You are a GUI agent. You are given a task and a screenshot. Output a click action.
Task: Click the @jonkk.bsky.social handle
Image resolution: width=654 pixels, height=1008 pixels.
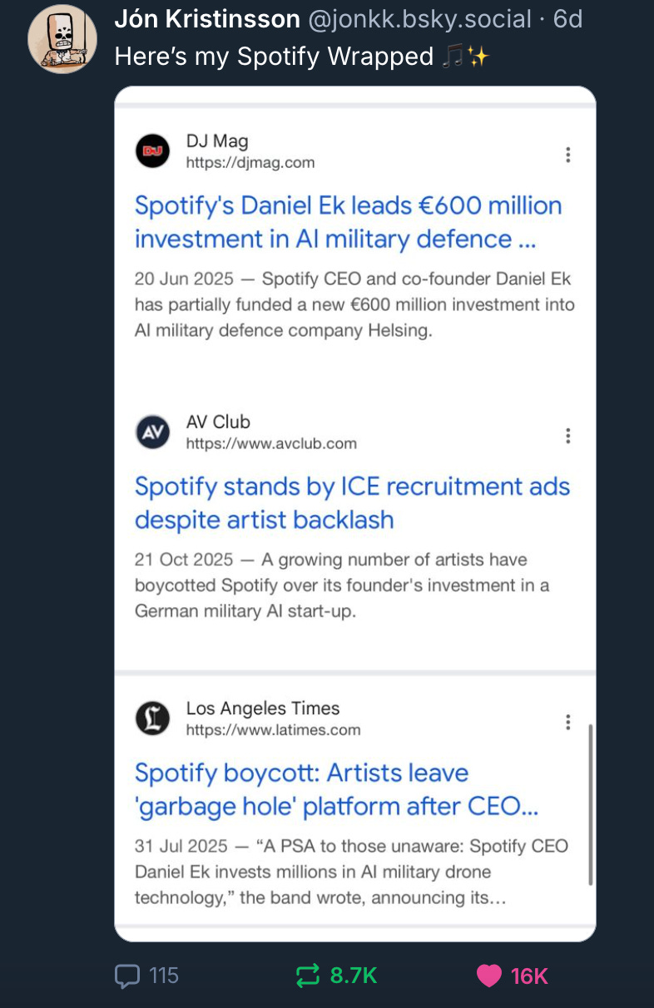click(x=419, y=19)
